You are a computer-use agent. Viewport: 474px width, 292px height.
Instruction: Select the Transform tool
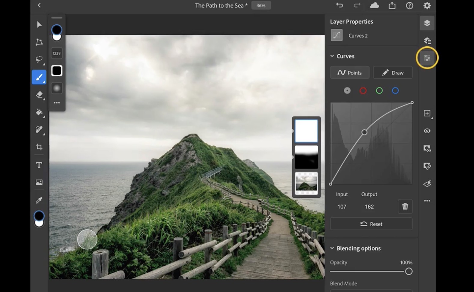coord(39,42)
